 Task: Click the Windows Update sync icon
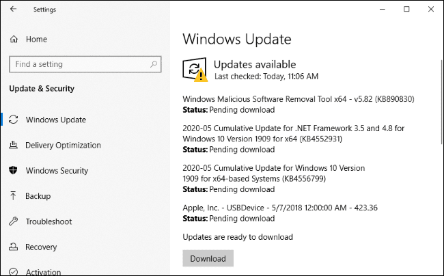pos(14,120)
